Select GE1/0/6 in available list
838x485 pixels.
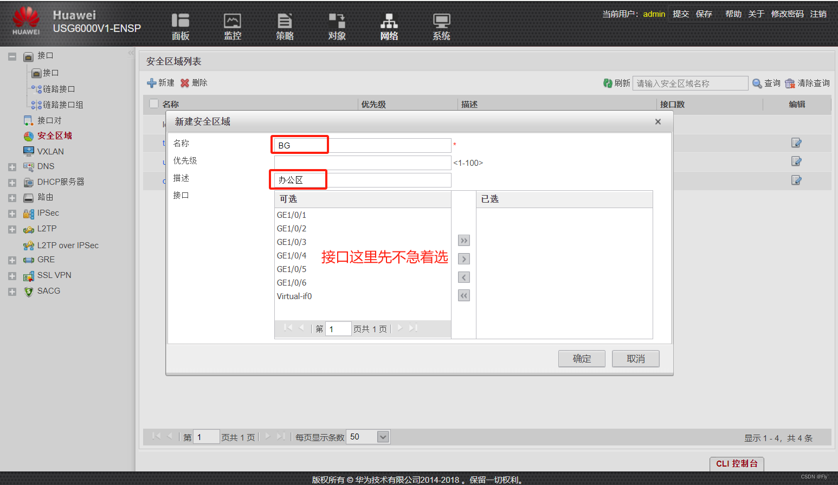(292, 283)
